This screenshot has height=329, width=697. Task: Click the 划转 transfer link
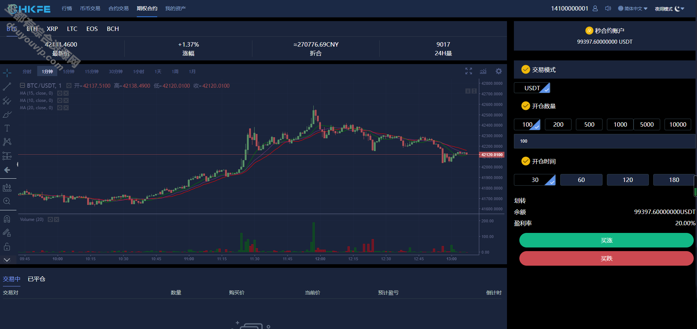tap(520, 201)
